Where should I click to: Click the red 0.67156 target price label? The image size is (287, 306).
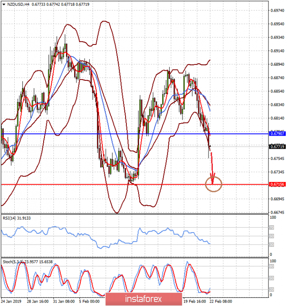coord(277,184)
